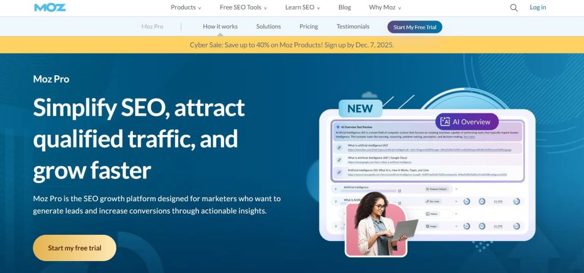
Task: Open the Learn SEO dropdown
Action: point(302,7)
